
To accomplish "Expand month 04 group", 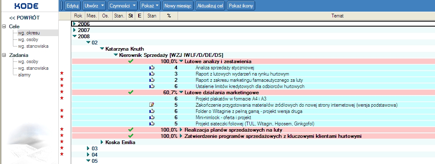I will coord(88,154).
